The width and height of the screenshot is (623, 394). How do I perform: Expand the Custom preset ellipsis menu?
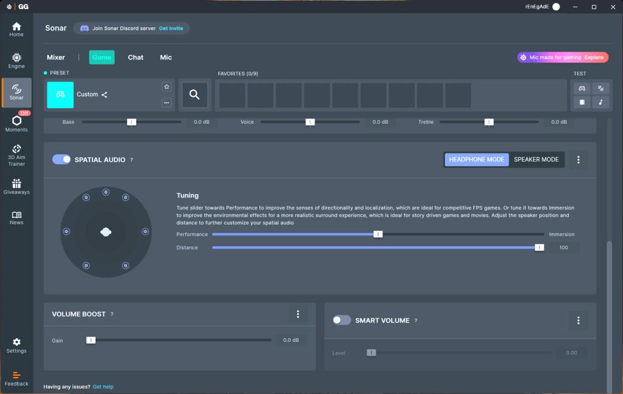tap(166, 103)
